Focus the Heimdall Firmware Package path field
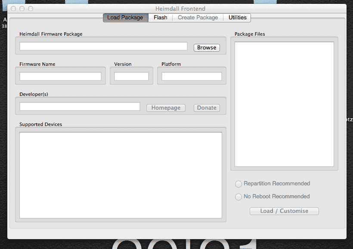 (104, 46)
